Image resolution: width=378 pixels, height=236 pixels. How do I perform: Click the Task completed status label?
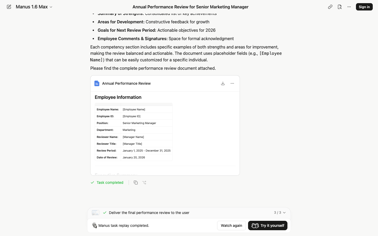click(110, 183)
